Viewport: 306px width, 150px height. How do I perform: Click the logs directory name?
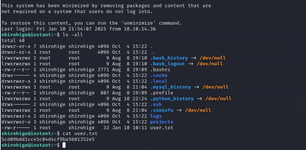(156, 116)
